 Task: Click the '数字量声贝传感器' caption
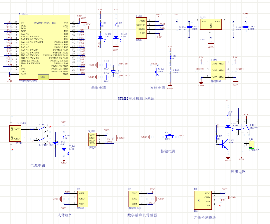(142, 215)
